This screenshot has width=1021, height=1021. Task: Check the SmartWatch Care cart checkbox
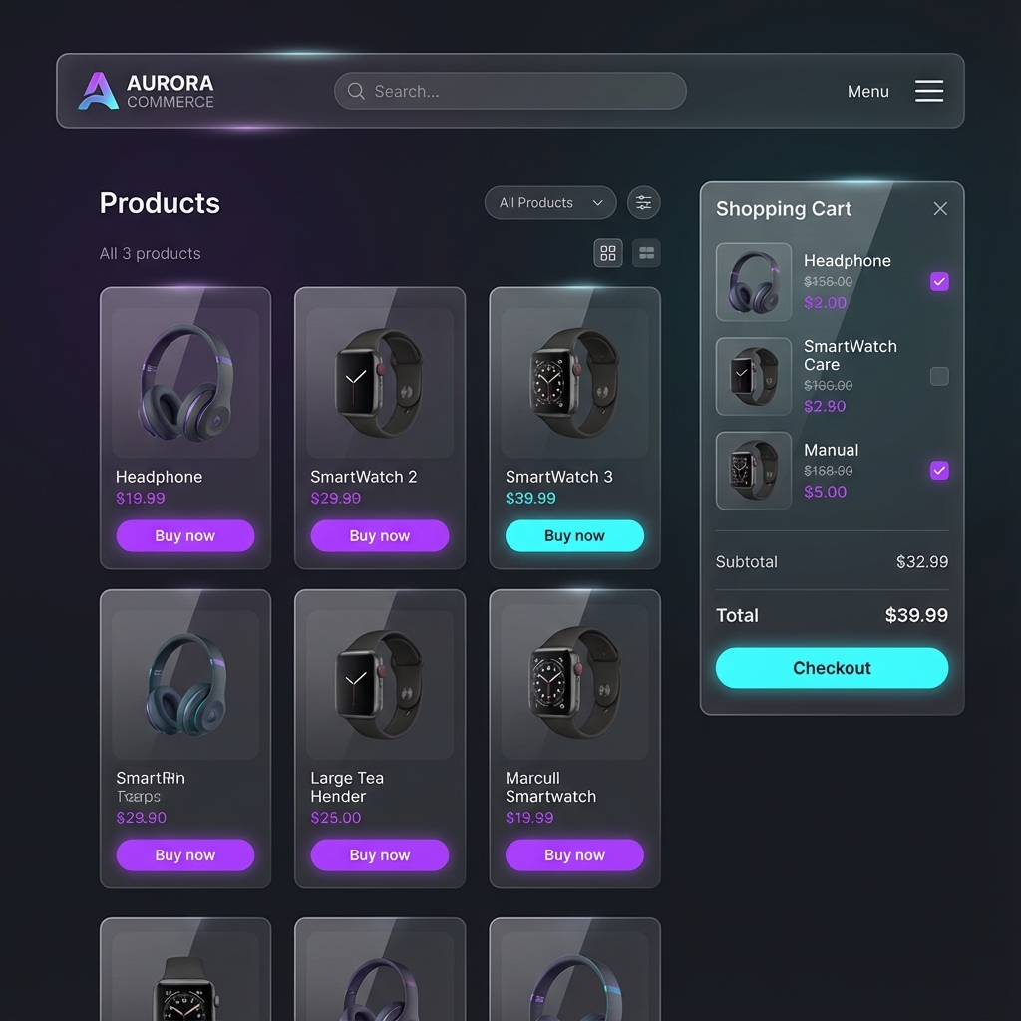[938, 376]
